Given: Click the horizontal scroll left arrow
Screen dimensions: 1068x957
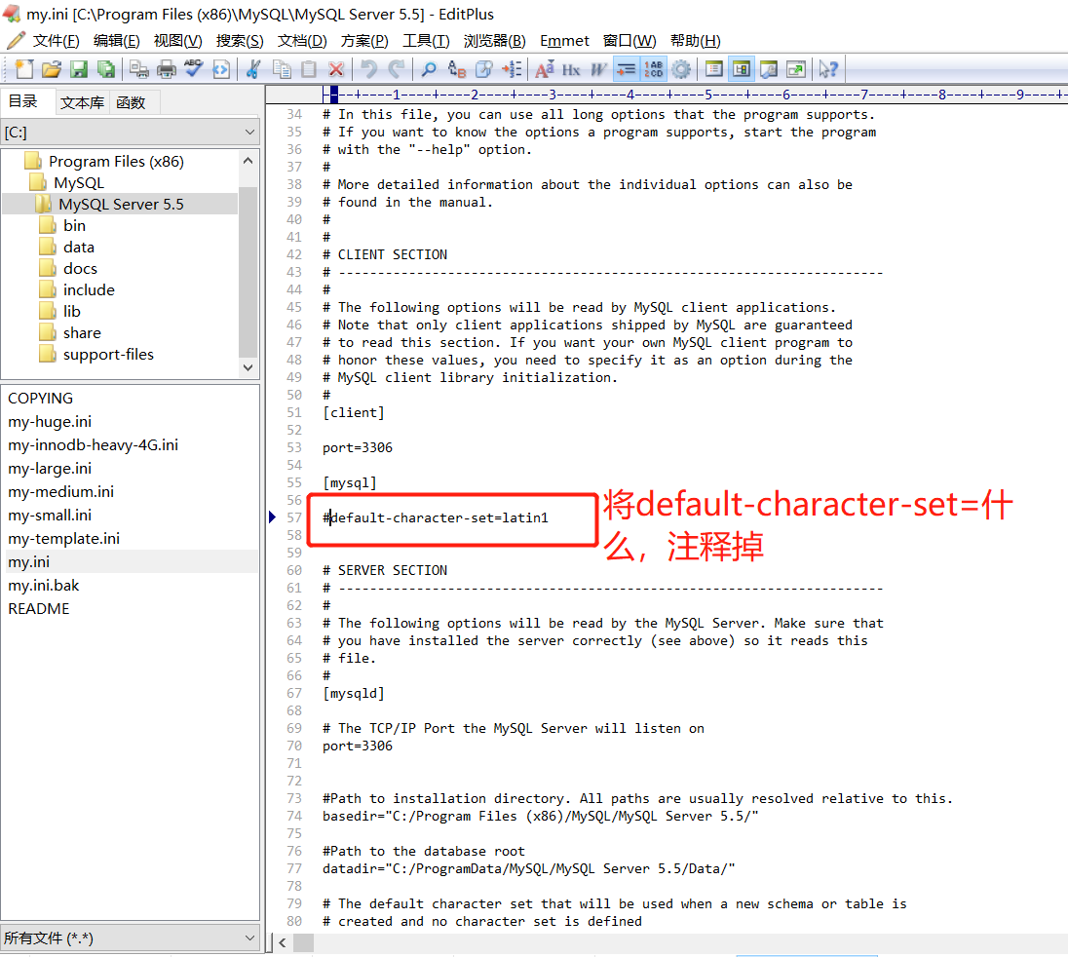Looking at the screenshot, I should point(283,942).
